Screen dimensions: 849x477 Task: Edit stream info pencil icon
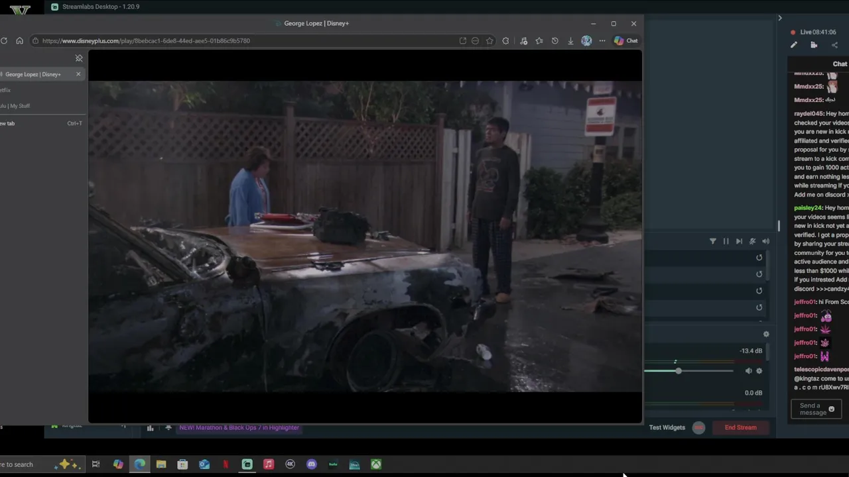pyautogui.click(x=793, y=45)
